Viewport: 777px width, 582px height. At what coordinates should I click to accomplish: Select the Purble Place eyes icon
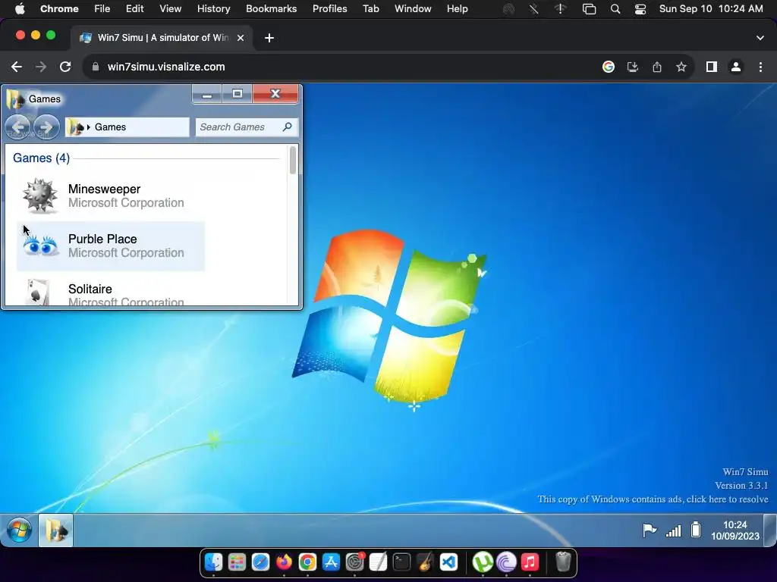(x=39, y=246)
